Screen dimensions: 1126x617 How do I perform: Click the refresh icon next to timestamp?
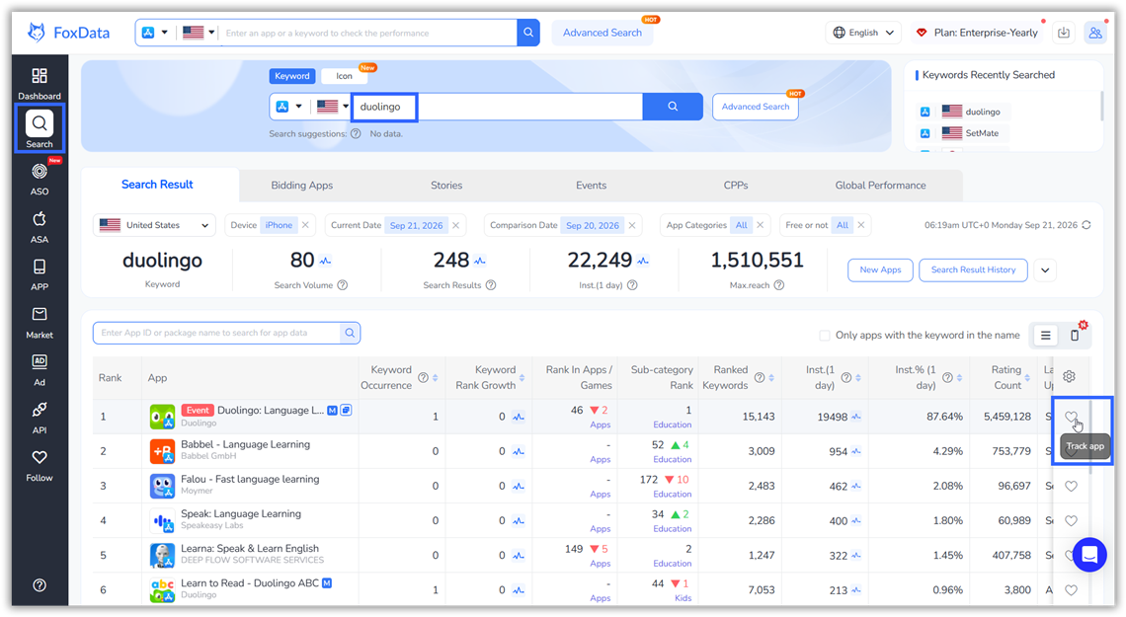click(1086, 224)
